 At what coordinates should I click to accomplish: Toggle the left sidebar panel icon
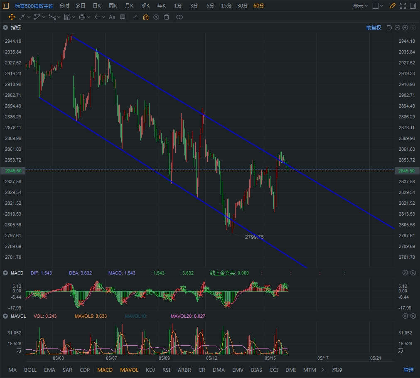pos(6,6)
